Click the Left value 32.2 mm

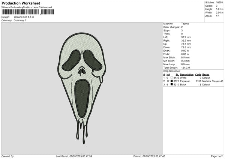point(186,37)
